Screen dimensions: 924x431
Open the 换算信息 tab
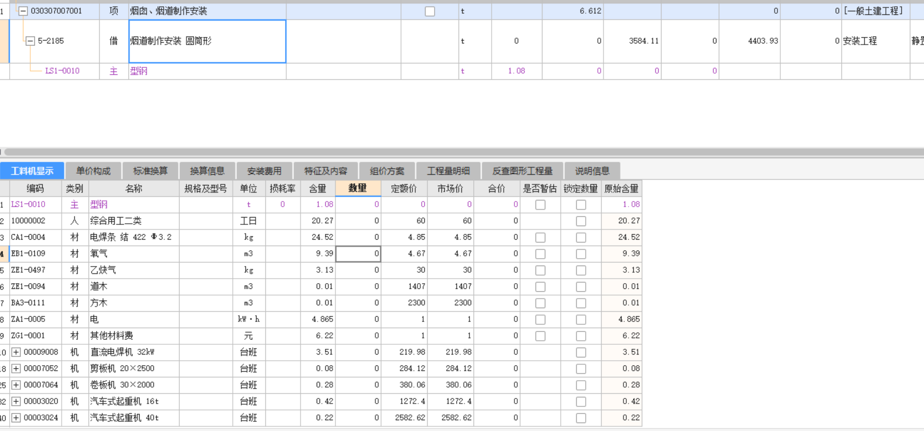[207, 171]
